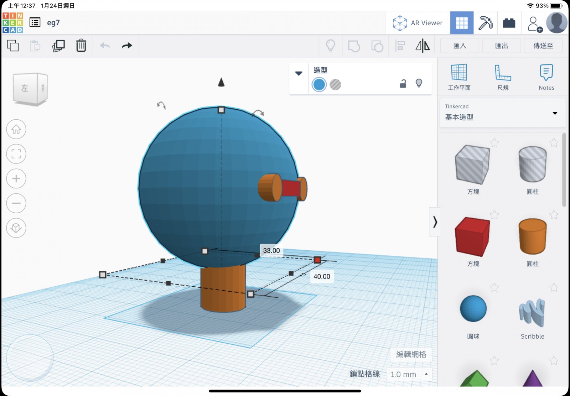The height and width of the screenshot is (396, 570).
Task: Switch to the 3D design grid view
Action: [x=462, y=23]
